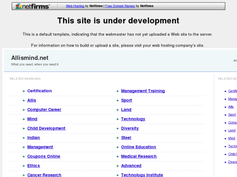This screenshot has height=177, width=237.
Task: Click the arrow icon beside Indian
Action: [23, 138]
